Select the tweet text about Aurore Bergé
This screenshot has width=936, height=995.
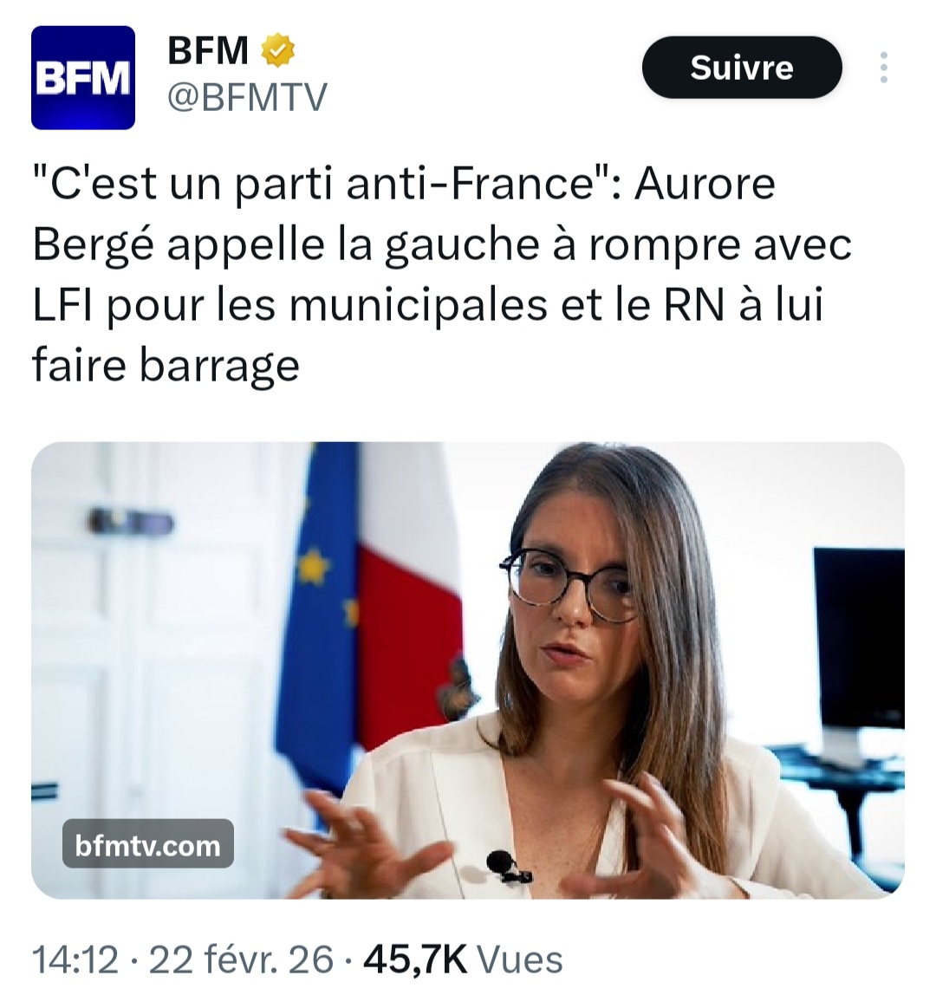(441, 274)
